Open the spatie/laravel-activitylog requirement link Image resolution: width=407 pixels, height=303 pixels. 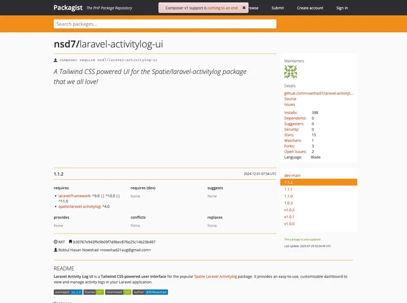(x=79, y=207)
